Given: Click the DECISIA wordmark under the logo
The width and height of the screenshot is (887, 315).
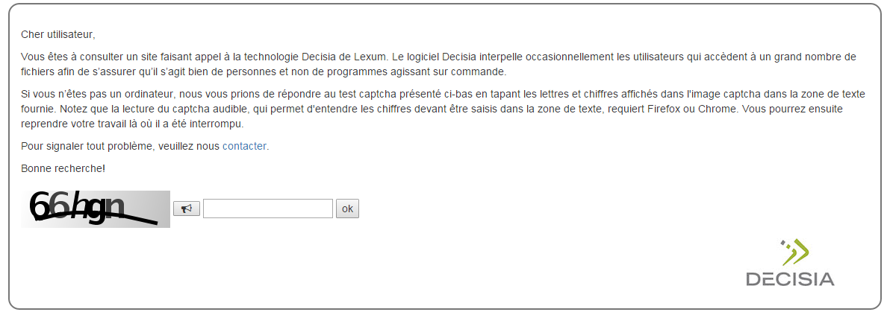Looking at the screenshot, I should 790,279.
